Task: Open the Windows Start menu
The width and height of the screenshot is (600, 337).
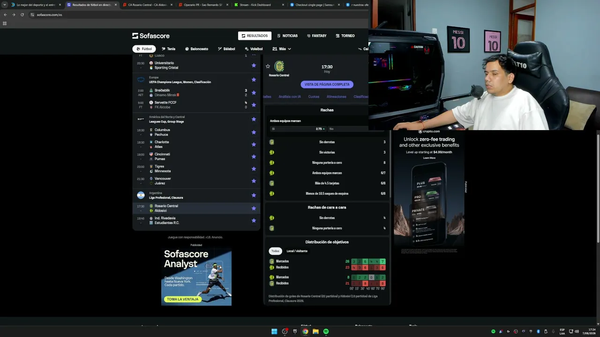Action: click(x=274, y=331)
